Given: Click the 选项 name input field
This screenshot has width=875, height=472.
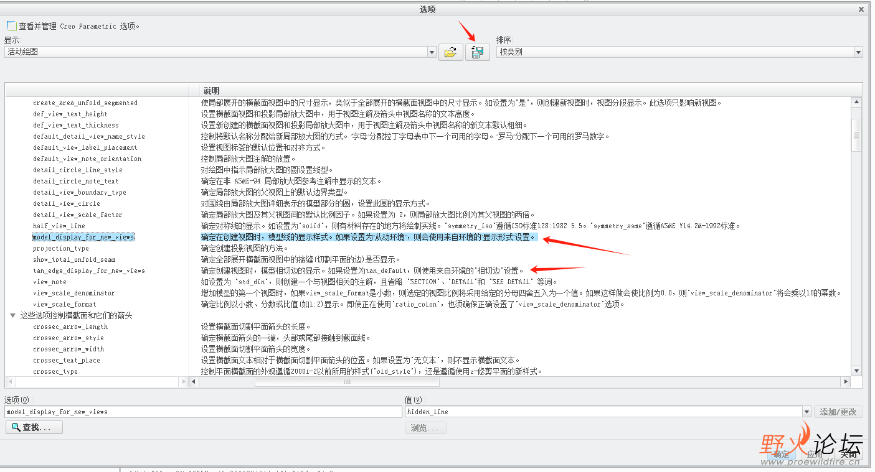Looking at the screenshot, I should tap(203, 412).
